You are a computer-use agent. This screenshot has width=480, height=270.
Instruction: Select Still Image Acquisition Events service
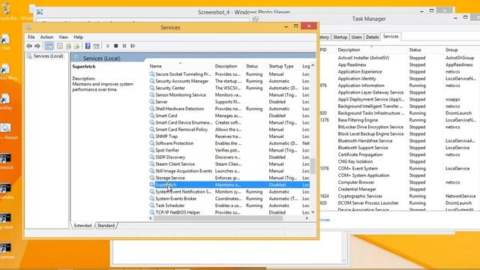pyautogui.click(x=229, y=171)
